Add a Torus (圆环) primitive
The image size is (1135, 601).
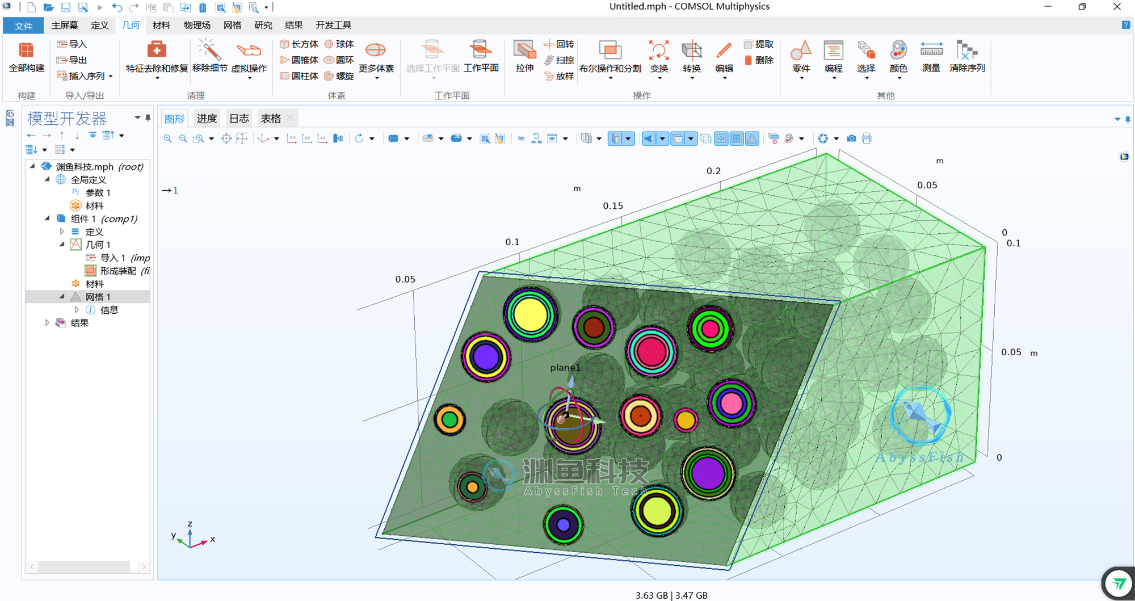339,60
